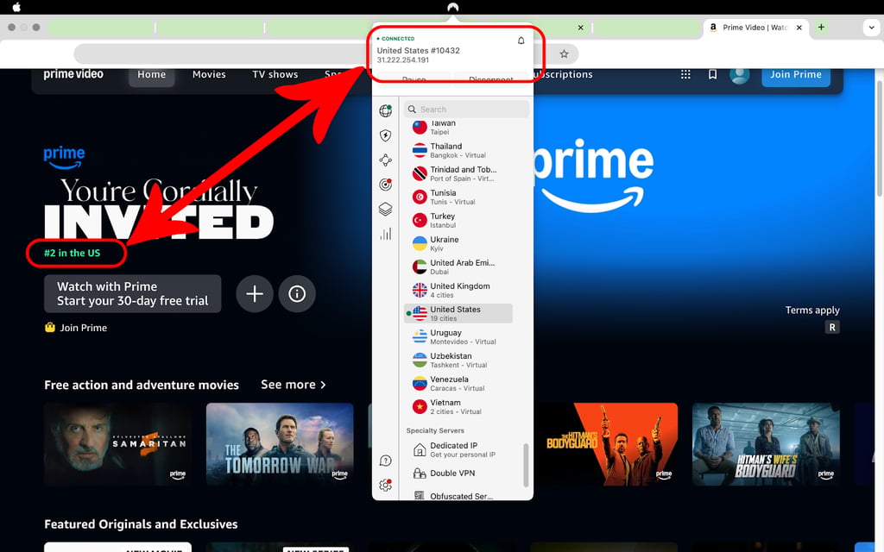The height and width of the screenshot is (552, 884).
Task: Open the TV shows menu
Action: 275,74
